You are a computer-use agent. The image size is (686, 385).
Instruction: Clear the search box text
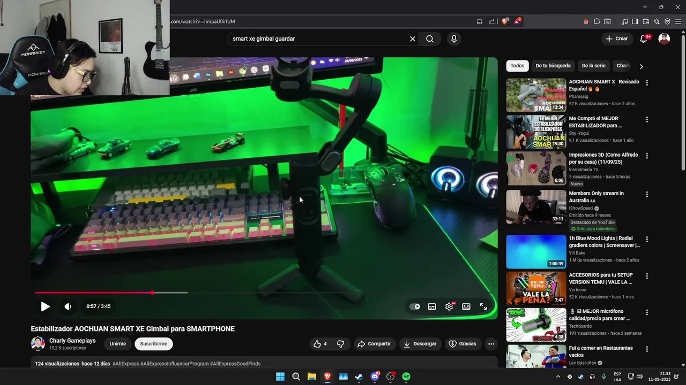(413, 38)
